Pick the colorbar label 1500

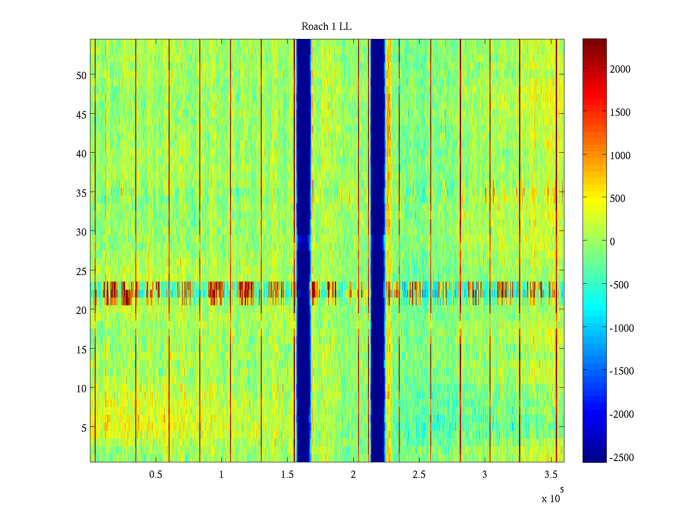(x=620, y=112)
